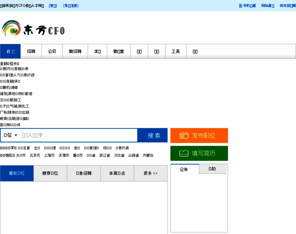Screen dimensions: 296x234
Task: Open the 计算机|通信 job category
Action: [x=9, y=87]
